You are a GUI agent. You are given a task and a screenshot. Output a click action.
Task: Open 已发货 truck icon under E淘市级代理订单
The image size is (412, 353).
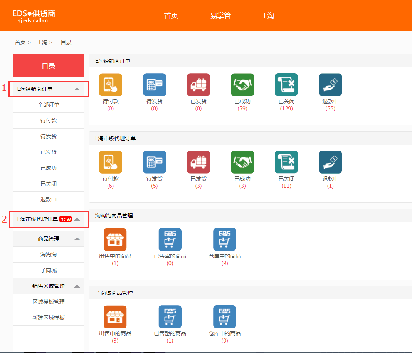(x=198, y=162)
